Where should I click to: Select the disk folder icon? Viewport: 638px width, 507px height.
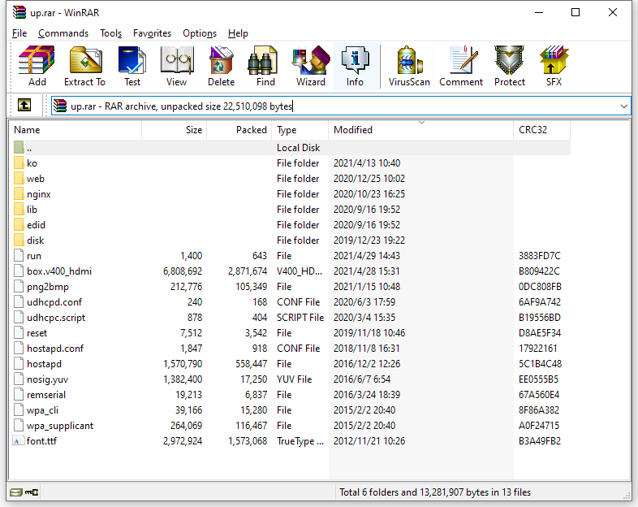point(19,240)
